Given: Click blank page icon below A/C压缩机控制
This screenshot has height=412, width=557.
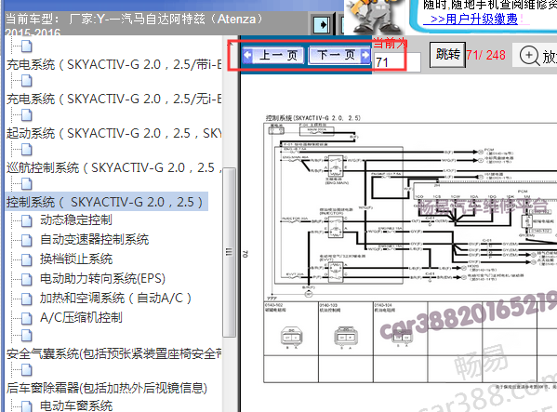Looking at the screenshot, I should [27, 336].
